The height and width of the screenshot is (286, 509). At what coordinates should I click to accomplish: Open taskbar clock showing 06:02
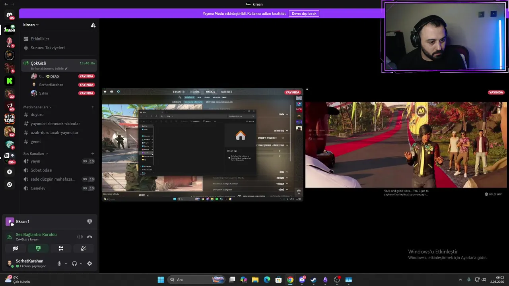(x=497, y=280)
